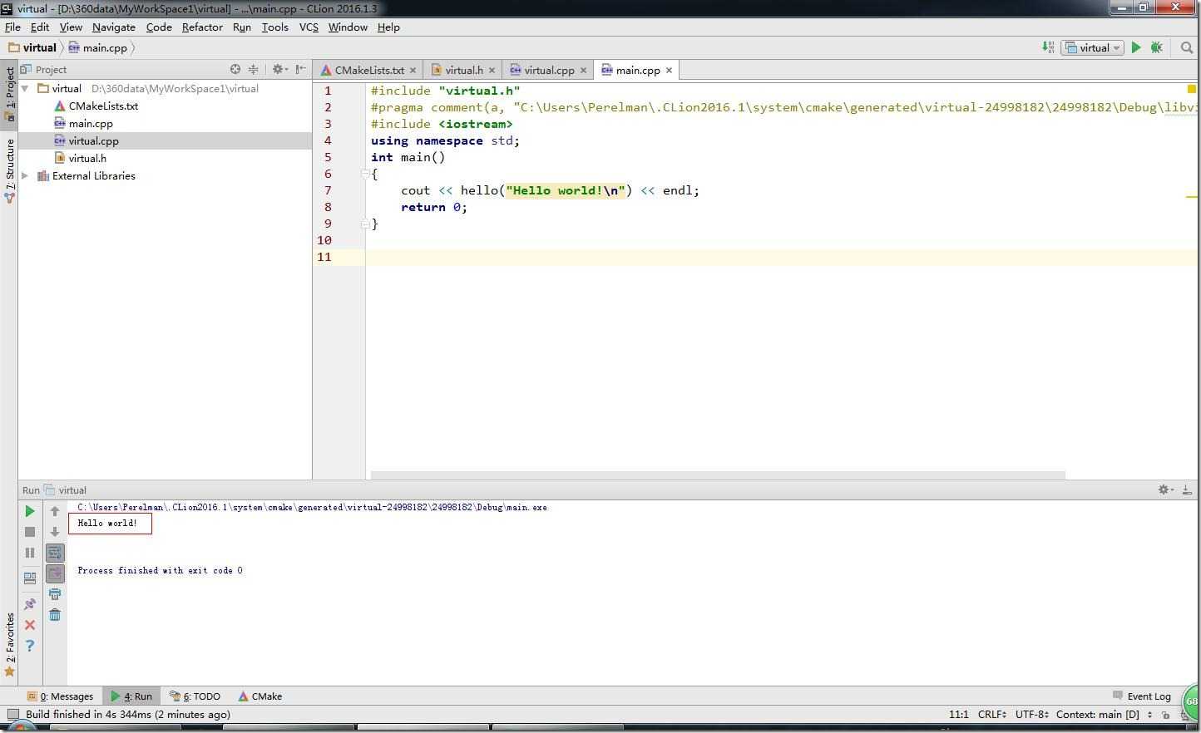Click the Up stack trace arrow icon
This screenshot has height=733, width=1201.
55,511
